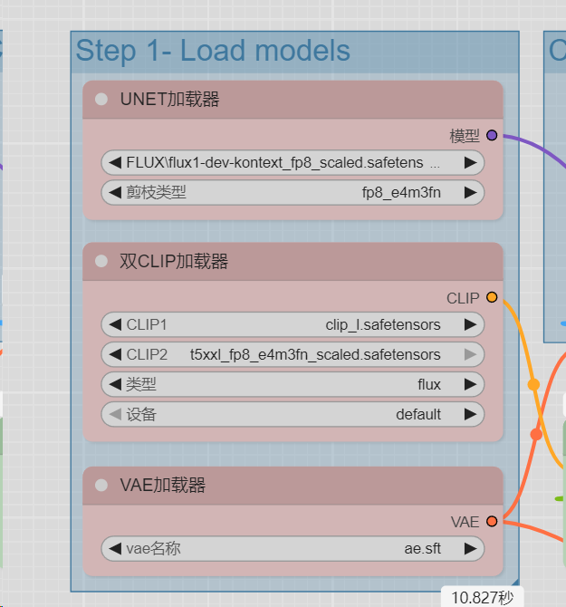The image size is (566, 607).
Task: Open the 设备 default combo box
Action: click(292, 414)
